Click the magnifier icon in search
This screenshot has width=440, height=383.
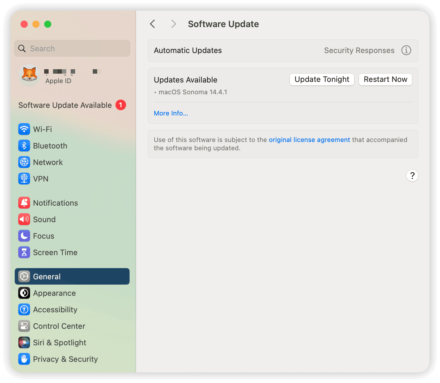click(22, 48)
